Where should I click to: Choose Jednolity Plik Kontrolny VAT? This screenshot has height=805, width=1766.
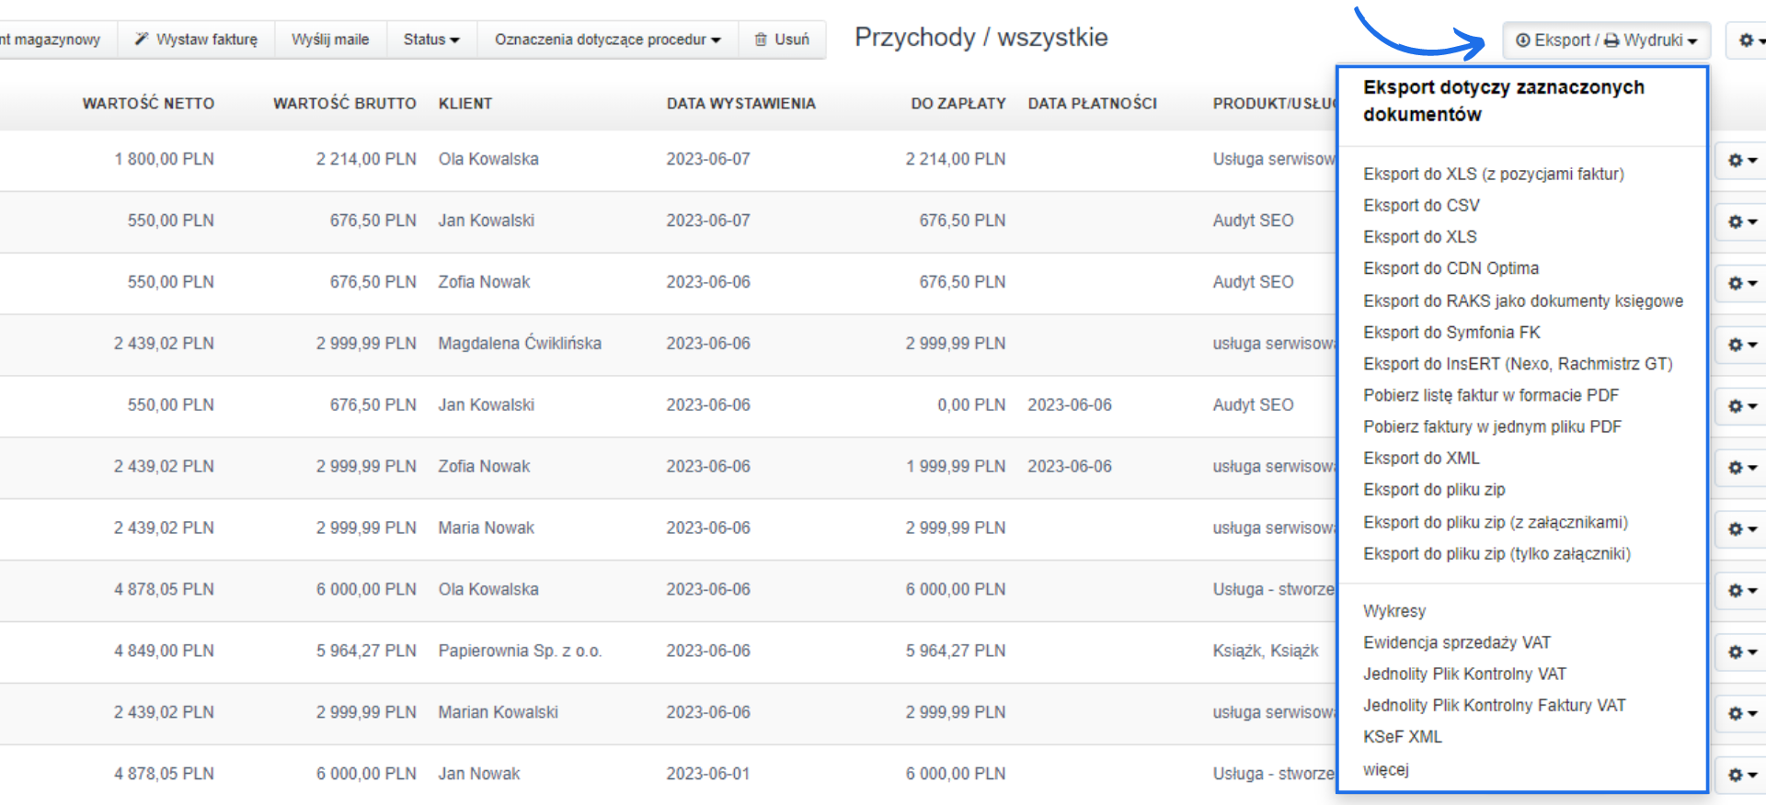1464,674
